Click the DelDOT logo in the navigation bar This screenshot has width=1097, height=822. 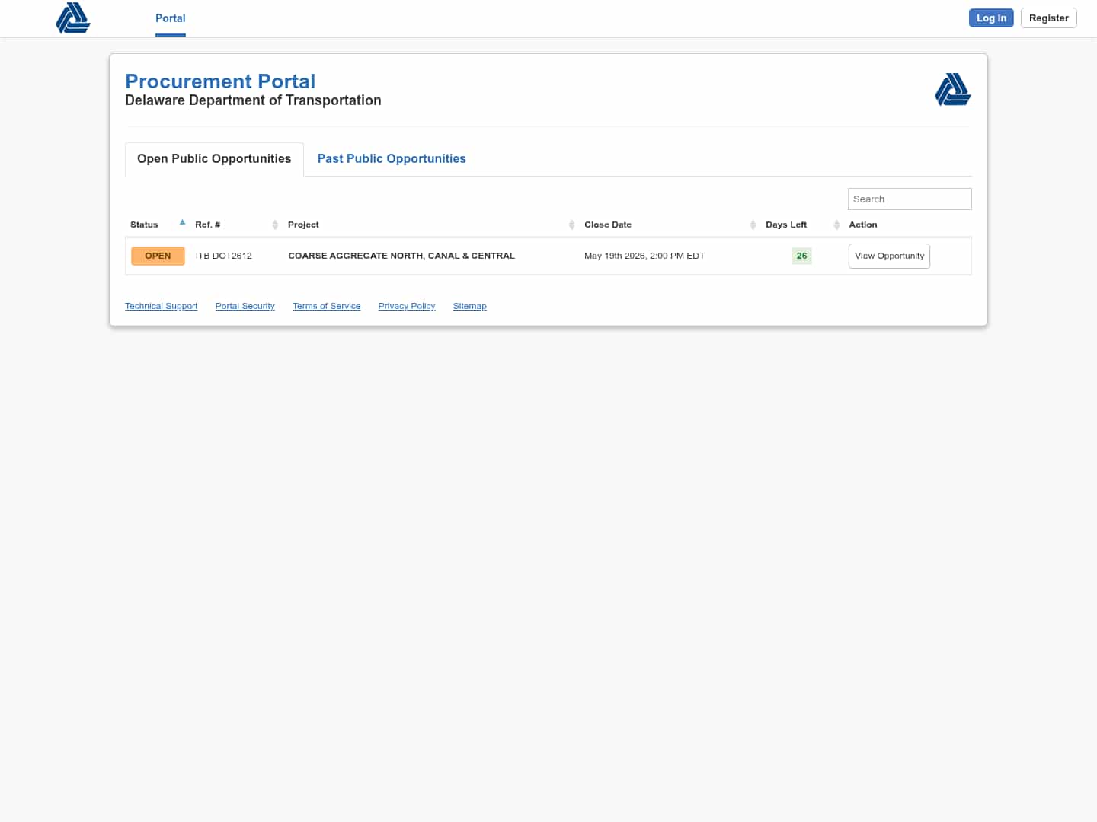point(72,18)
